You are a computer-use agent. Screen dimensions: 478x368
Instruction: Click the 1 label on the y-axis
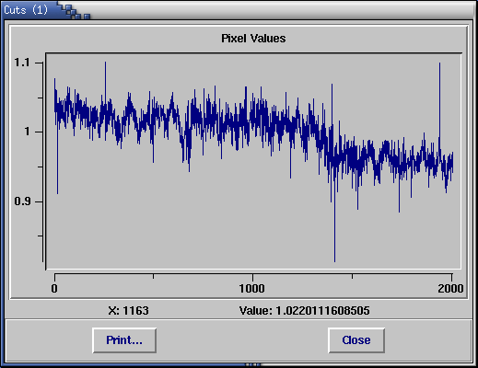coord(27,132)
